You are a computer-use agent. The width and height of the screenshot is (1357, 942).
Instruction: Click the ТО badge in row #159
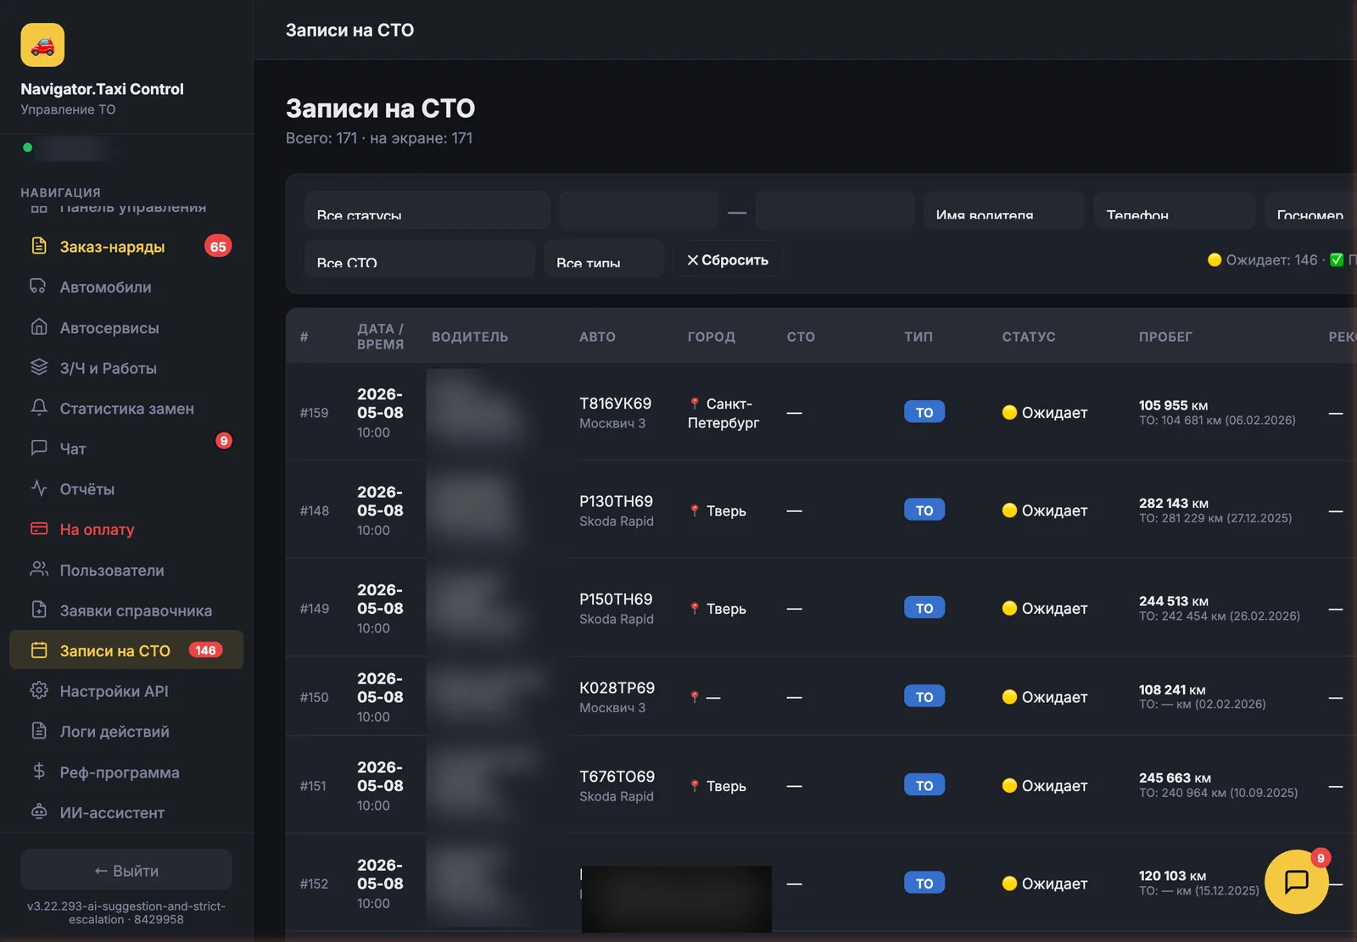tap(924, 412)
